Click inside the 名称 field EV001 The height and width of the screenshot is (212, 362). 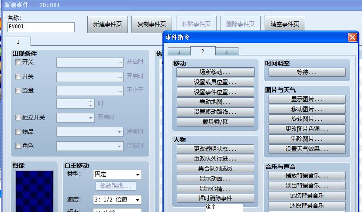[x=41, y=27]
